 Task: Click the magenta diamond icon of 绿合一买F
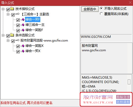(23, 20)
